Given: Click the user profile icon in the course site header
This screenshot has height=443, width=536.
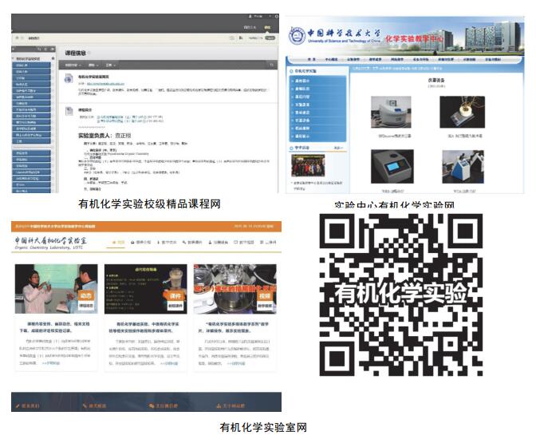Looking at the screenshot, I should 250,16.
